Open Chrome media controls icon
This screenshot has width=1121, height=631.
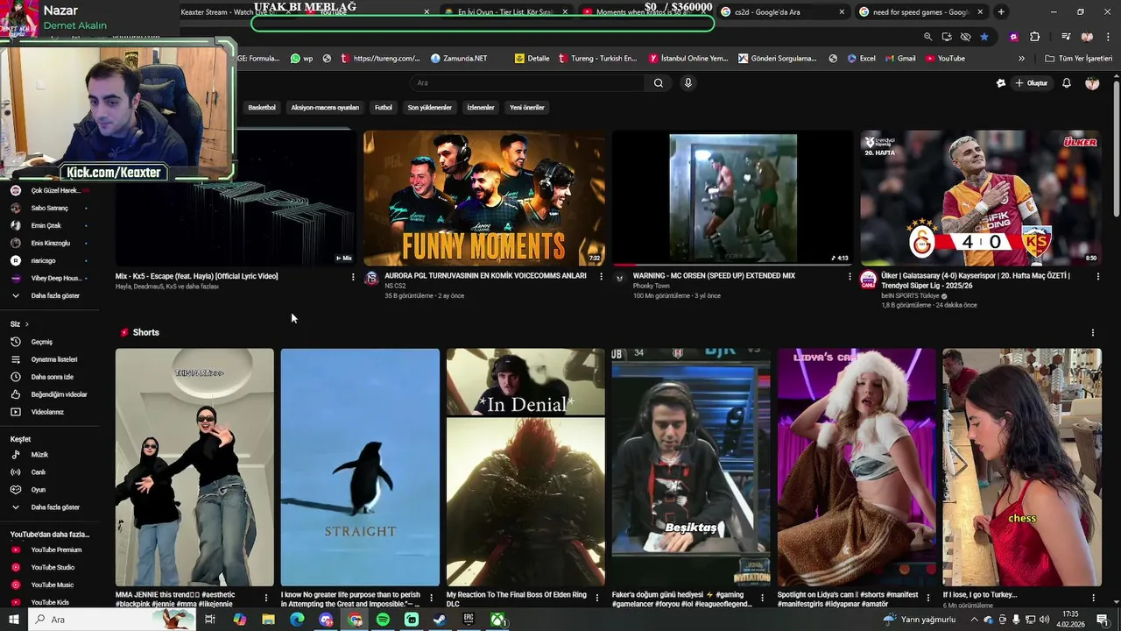1066,37
